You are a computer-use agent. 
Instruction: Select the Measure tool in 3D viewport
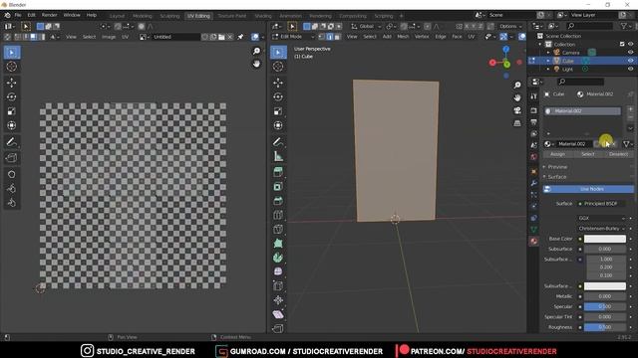pos(278,156)
